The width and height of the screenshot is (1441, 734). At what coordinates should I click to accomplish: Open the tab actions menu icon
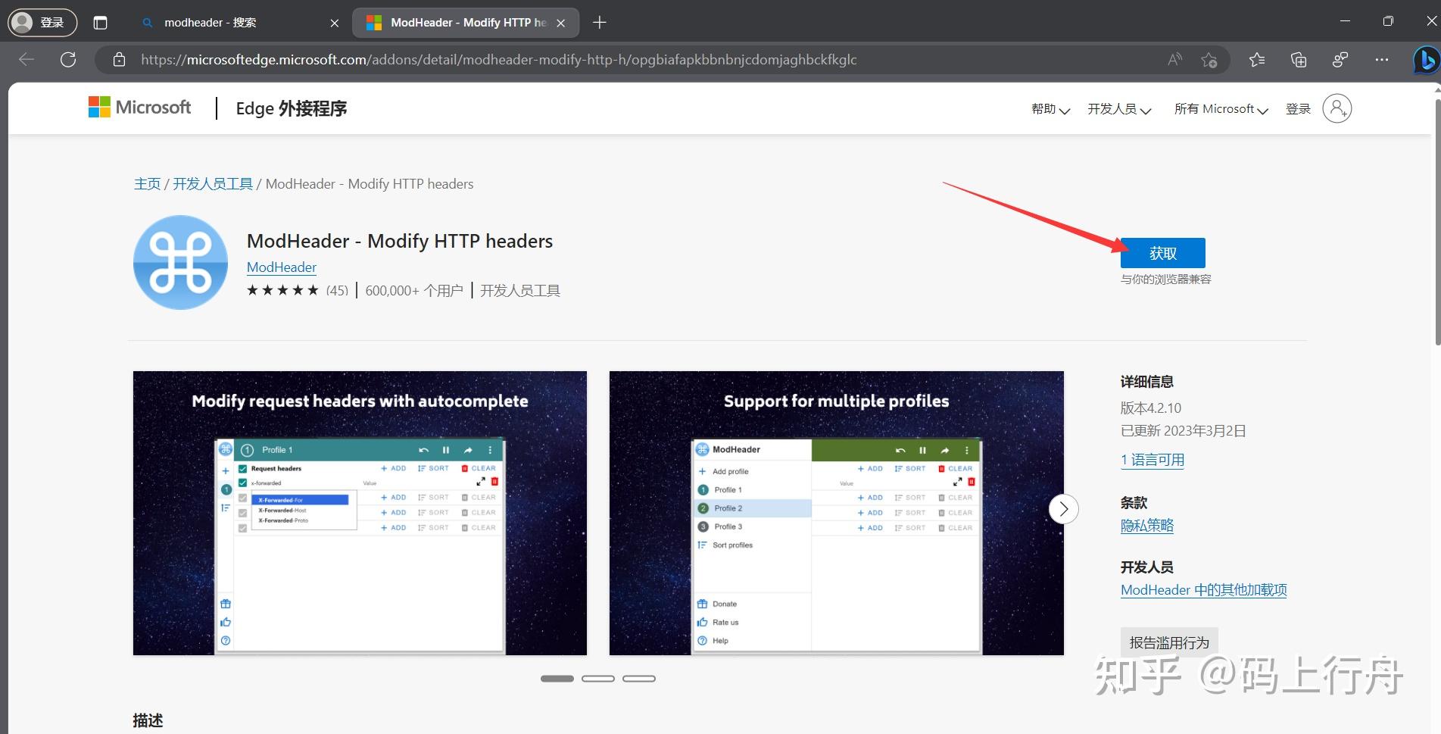point(100,23)
